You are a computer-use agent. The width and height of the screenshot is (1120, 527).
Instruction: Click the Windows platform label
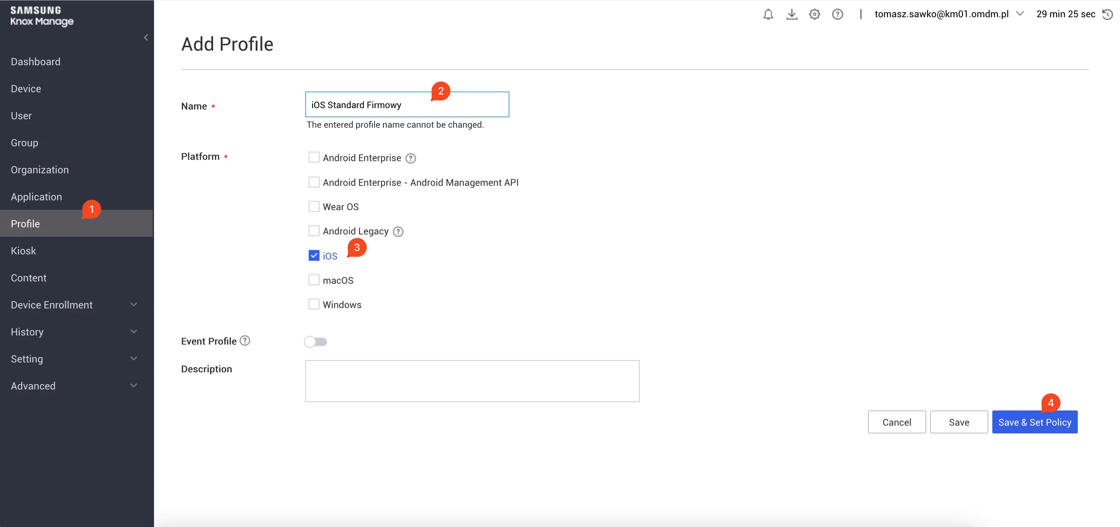pos(342,305)
